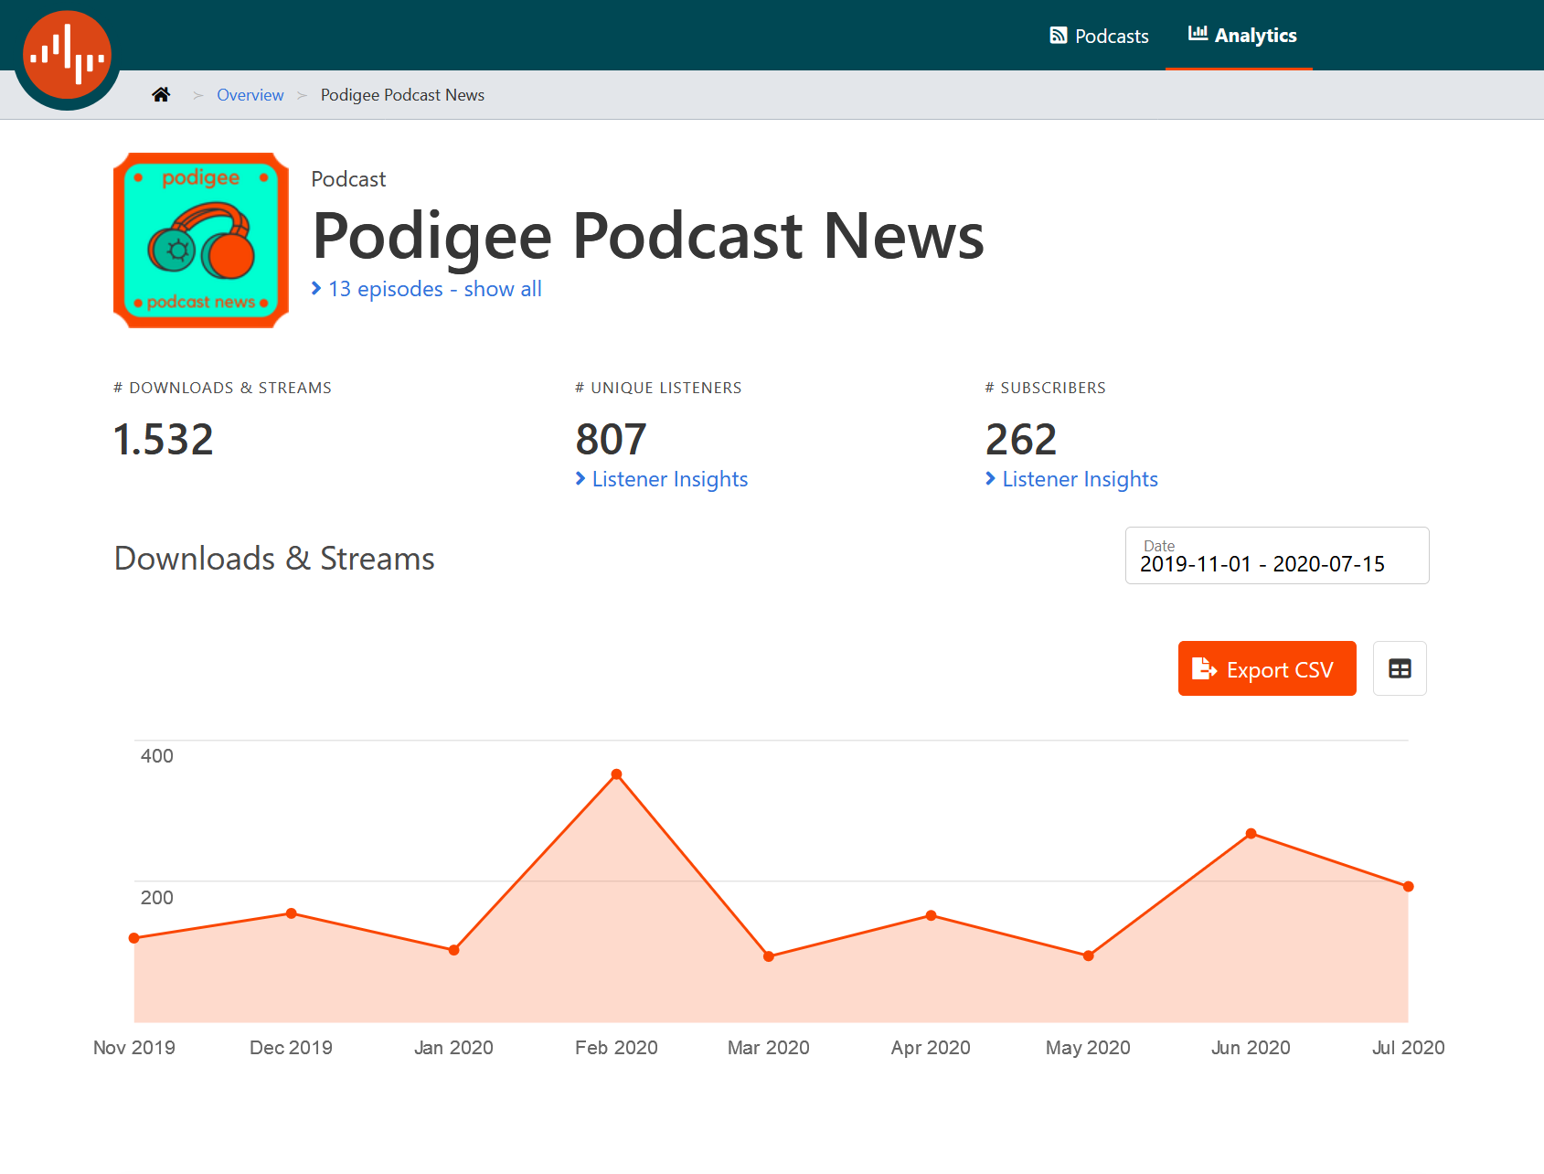The width and height of the screenshot is (1544, 1174).
Task: Select the Dec 2019 data point
Action: click(292, 913)
